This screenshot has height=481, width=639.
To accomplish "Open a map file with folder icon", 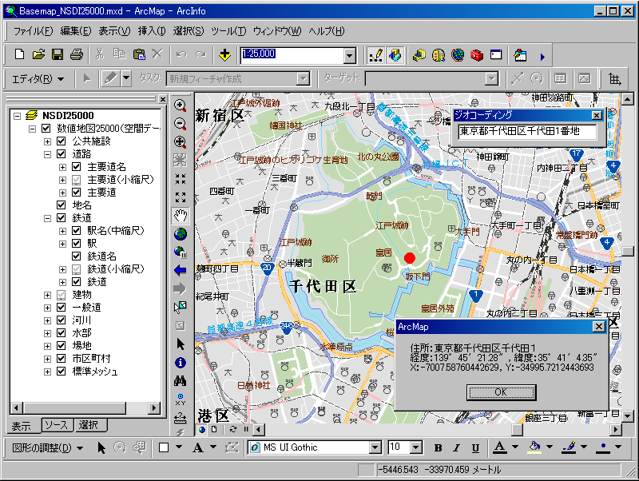I will 38,54.
